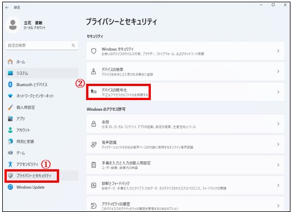This screenshot has width=291, height=212.
Task: Go to 個人用設定 section
Action: click(42, 107)
